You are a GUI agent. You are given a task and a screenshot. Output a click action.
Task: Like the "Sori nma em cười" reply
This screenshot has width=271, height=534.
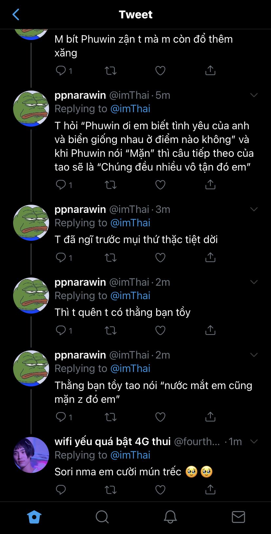click(x=160, y=490)
